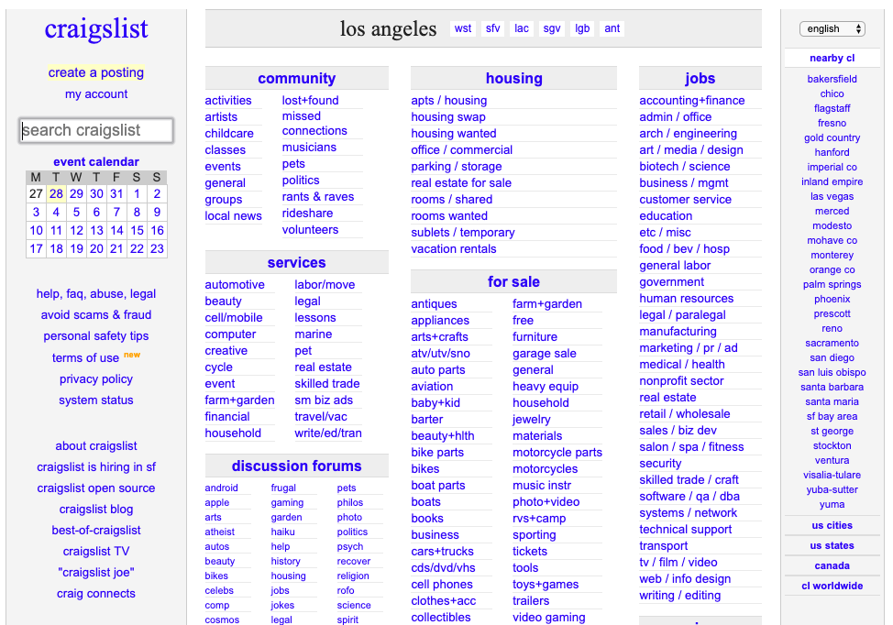The height and width of the screenshot is (625, 893).
Task: Expand the us states section
Action: click(832, 545)
